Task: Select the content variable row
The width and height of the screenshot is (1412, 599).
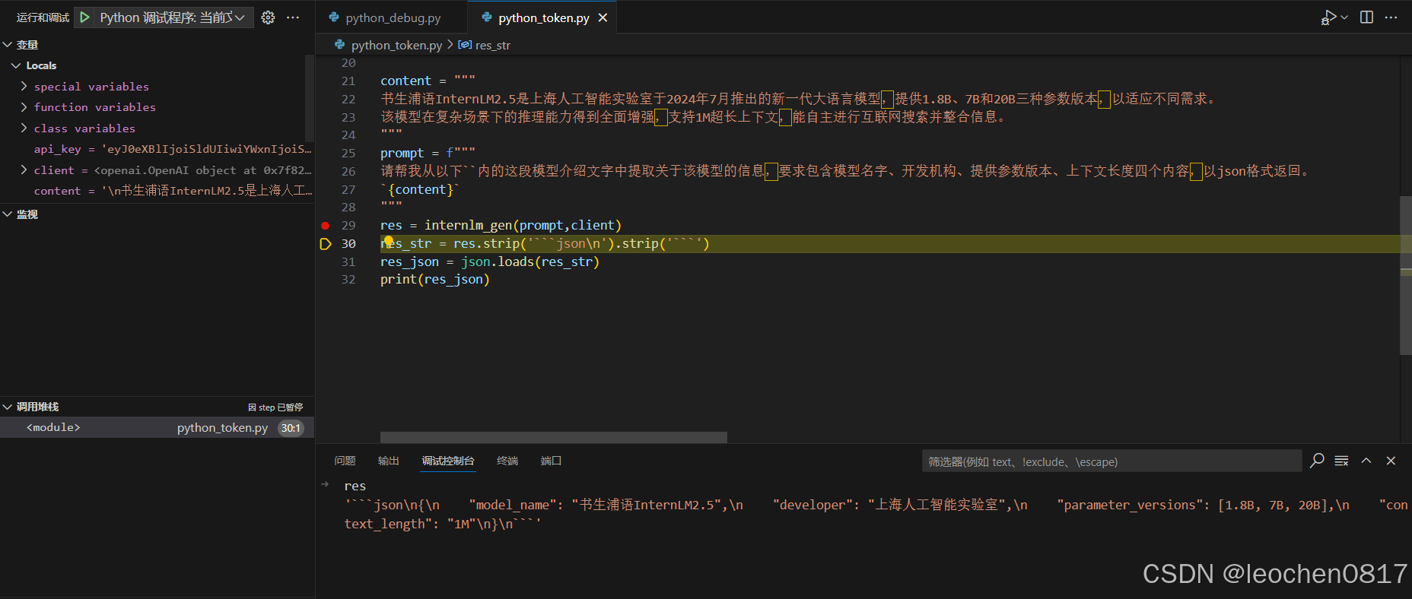Action: (157, 191)
